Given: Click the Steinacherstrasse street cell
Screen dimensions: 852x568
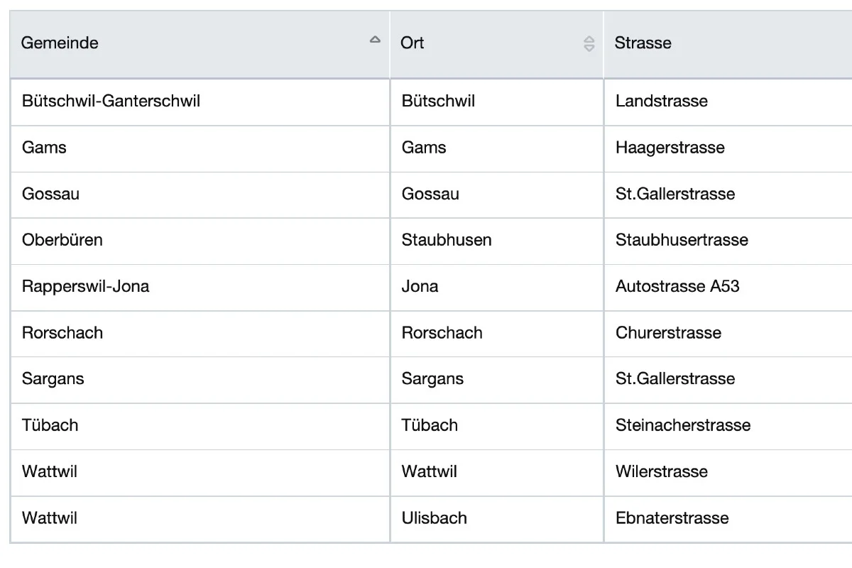Looking at the screenshot, I should pos(728,426).
